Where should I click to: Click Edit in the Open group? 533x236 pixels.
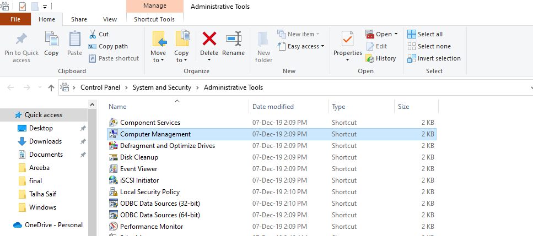click(376, 46)
